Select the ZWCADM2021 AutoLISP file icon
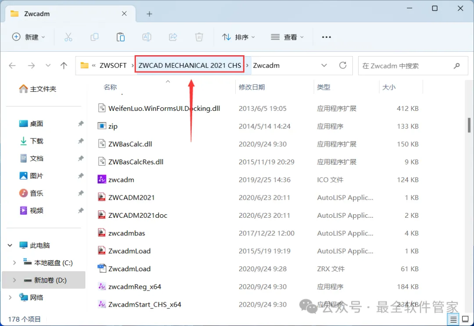This screenshot has width=474, height=326. click(102, 197)
